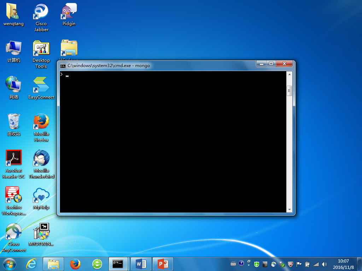Click the dark phone dialer tray icon
Screen dimensions: 362x271
click(265, 264)
